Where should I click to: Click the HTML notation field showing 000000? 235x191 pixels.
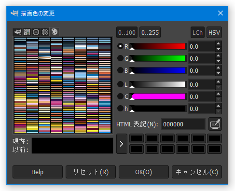183,124
